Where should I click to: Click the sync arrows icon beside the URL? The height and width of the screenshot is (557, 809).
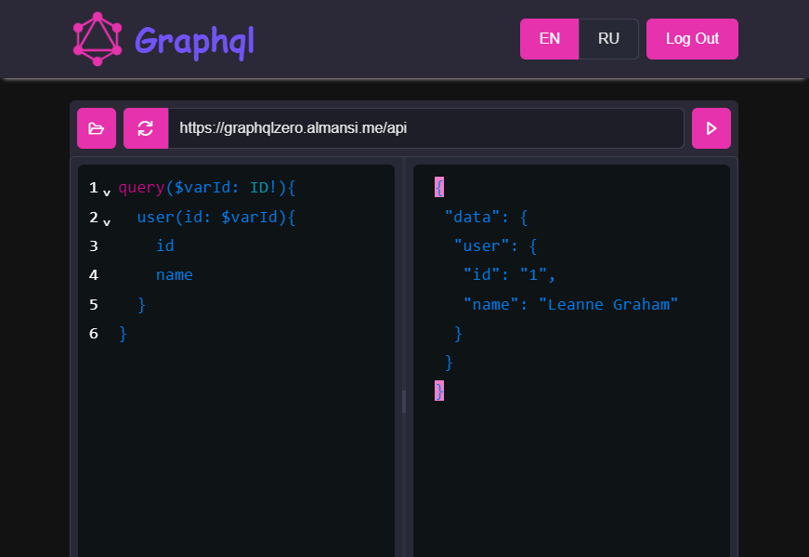146,127
